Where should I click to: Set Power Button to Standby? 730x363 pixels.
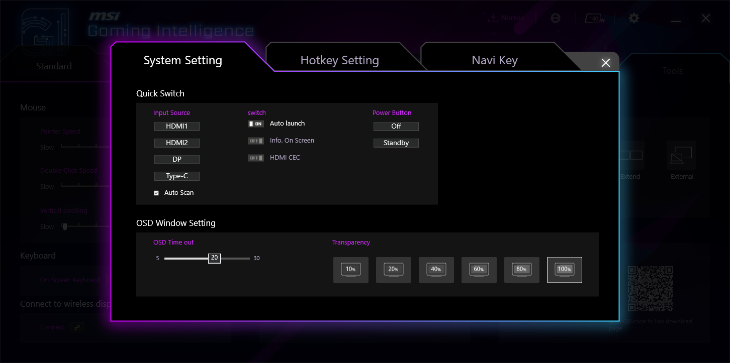tap(396, 143)
